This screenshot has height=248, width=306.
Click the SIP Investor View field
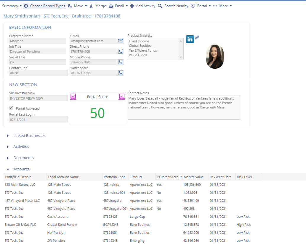(39, 98)
